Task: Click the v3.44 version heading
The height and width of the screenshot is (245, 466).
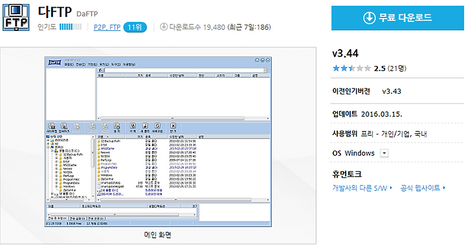Action: (346, 54)
